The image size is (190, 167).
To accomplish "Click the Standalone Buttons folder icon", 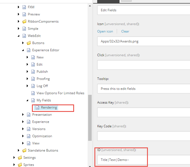I will 24,150.
